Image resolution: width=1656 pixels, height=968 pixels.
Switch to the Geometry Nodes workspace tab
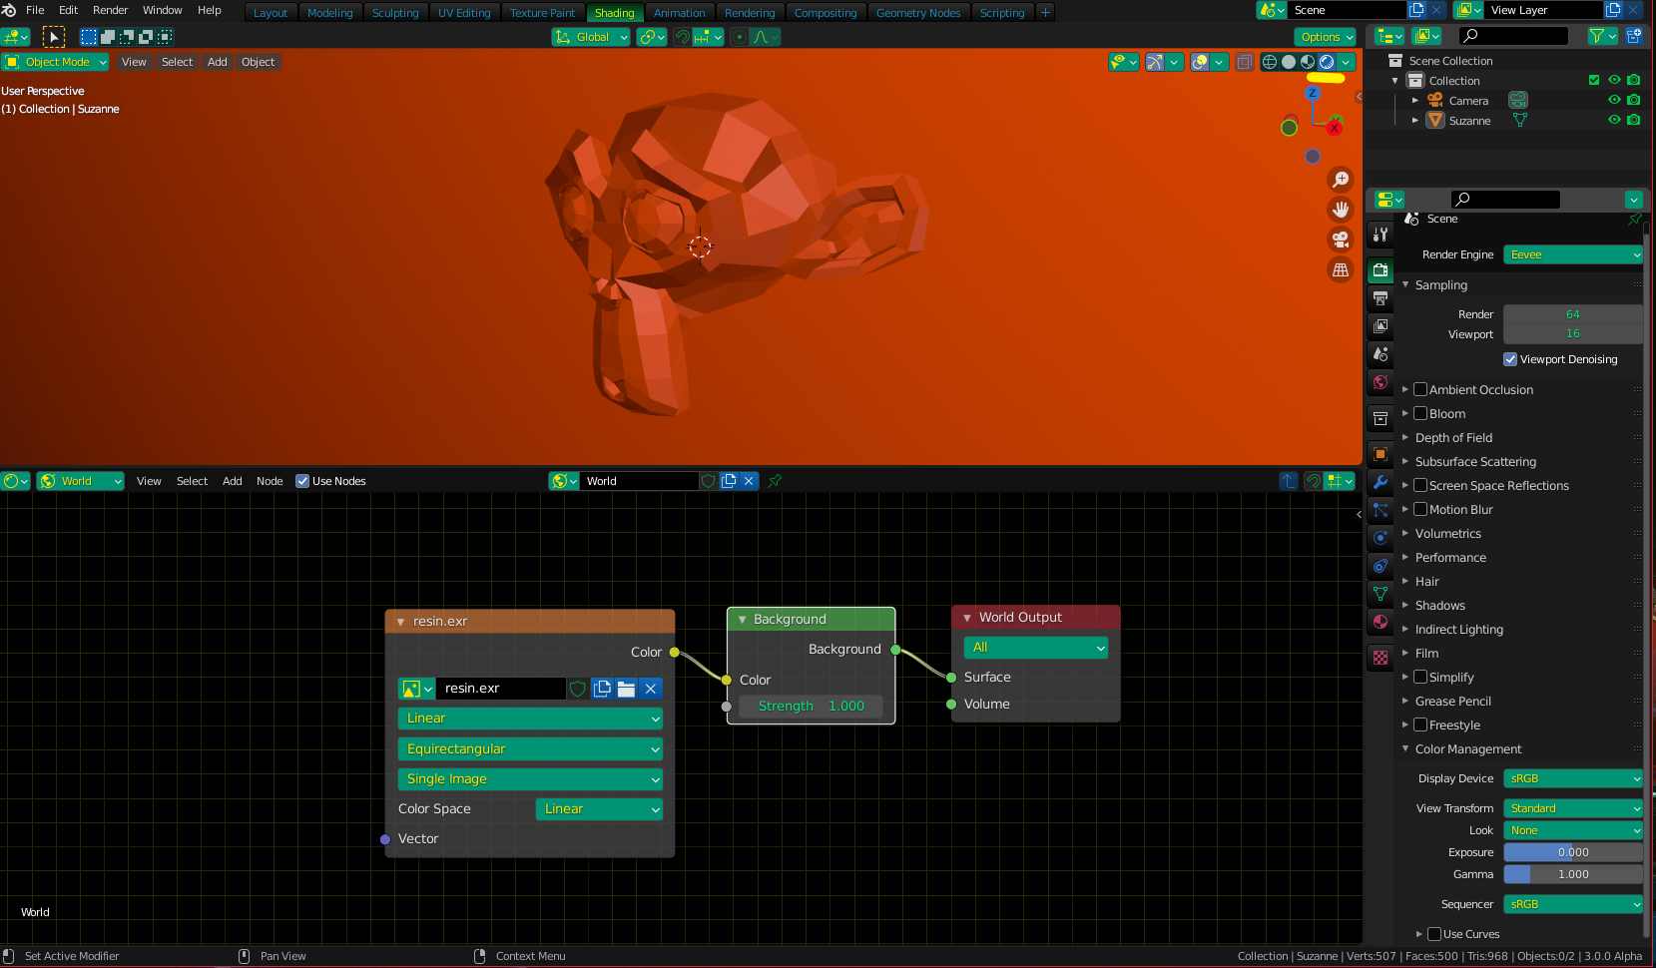coord(918,13)
